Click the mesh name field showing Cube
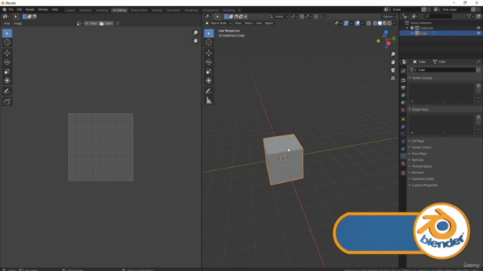Screen dimensions: 483x271 446,70
